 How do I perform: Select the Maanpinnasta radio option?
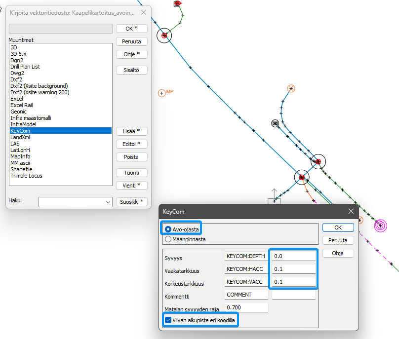168,239
